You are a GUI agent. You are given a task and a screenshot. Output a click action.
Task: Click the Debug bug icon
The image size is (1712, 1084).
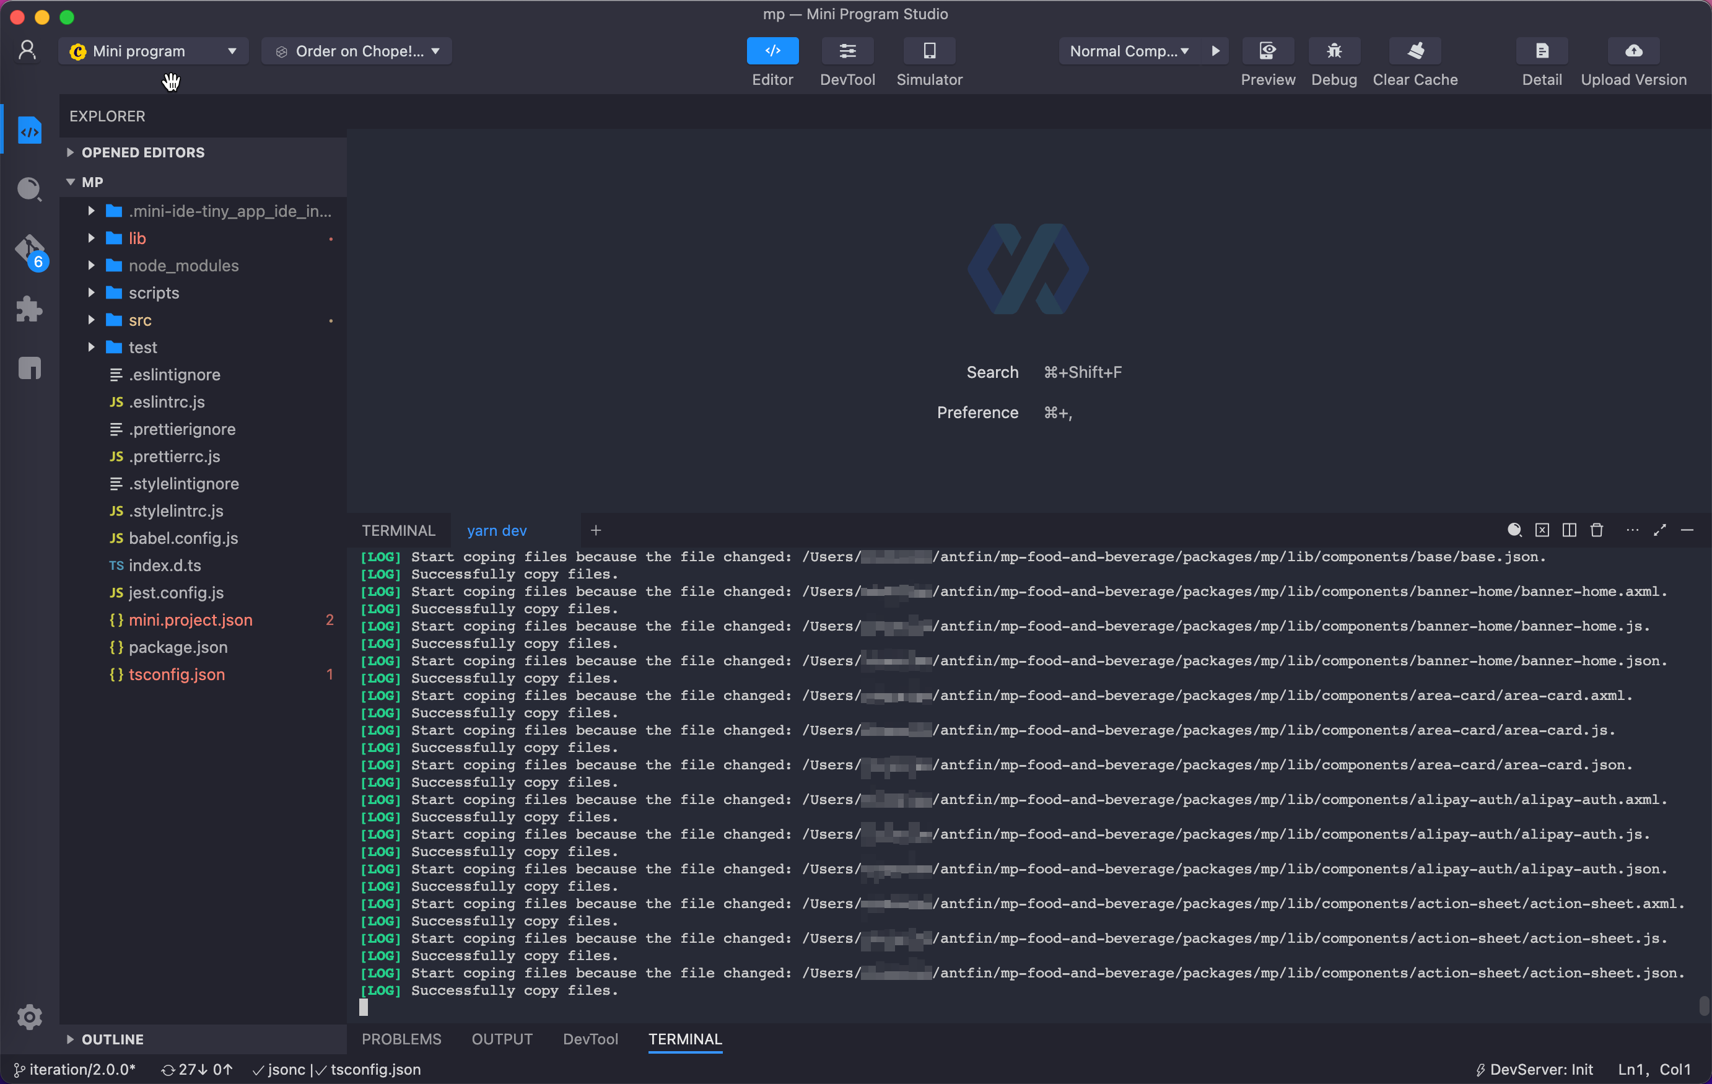[1334, 51]
